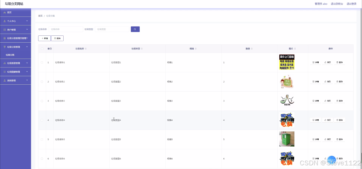Open the 垃圾分类管理员管理 sidebar menu

pyautogui.click(x=15, y=38)
